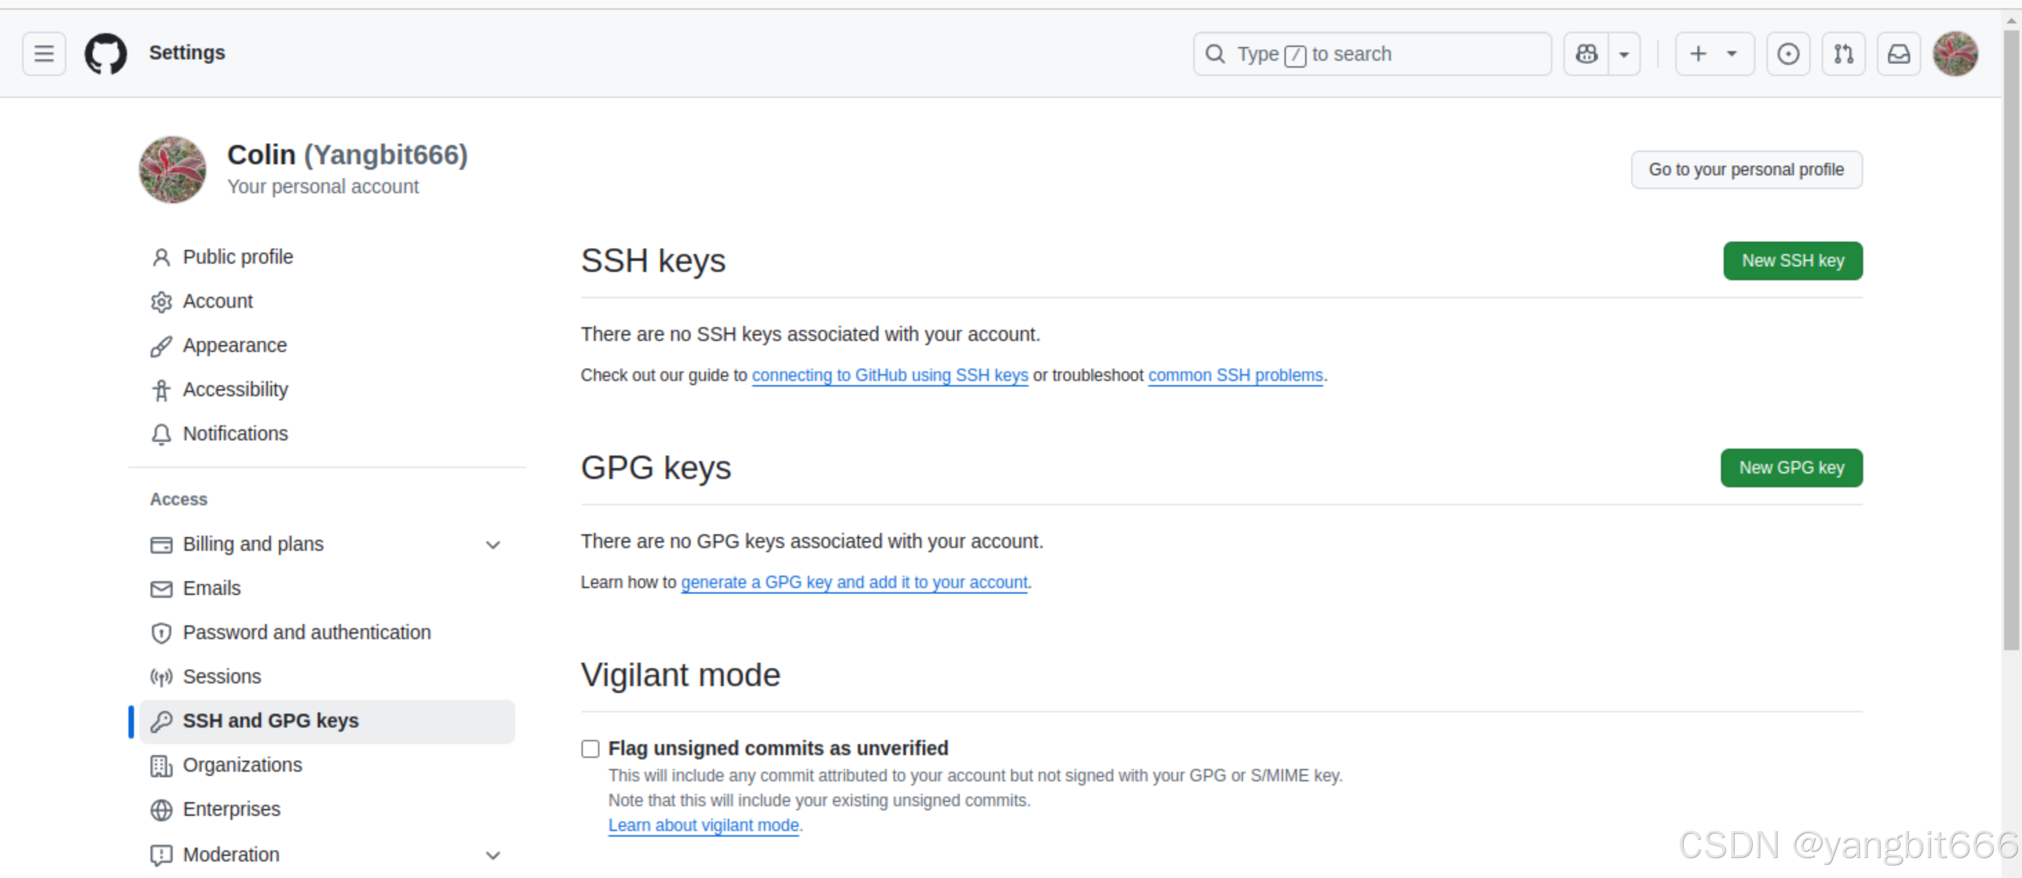2022x878 pixels.
Task: Open Emails settings in sidebar
Action: point(211,589)
